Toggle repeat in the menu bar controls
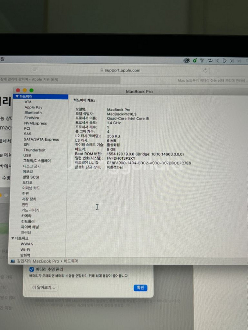Viewport: 248px width, 330px height. click(210, 61)
